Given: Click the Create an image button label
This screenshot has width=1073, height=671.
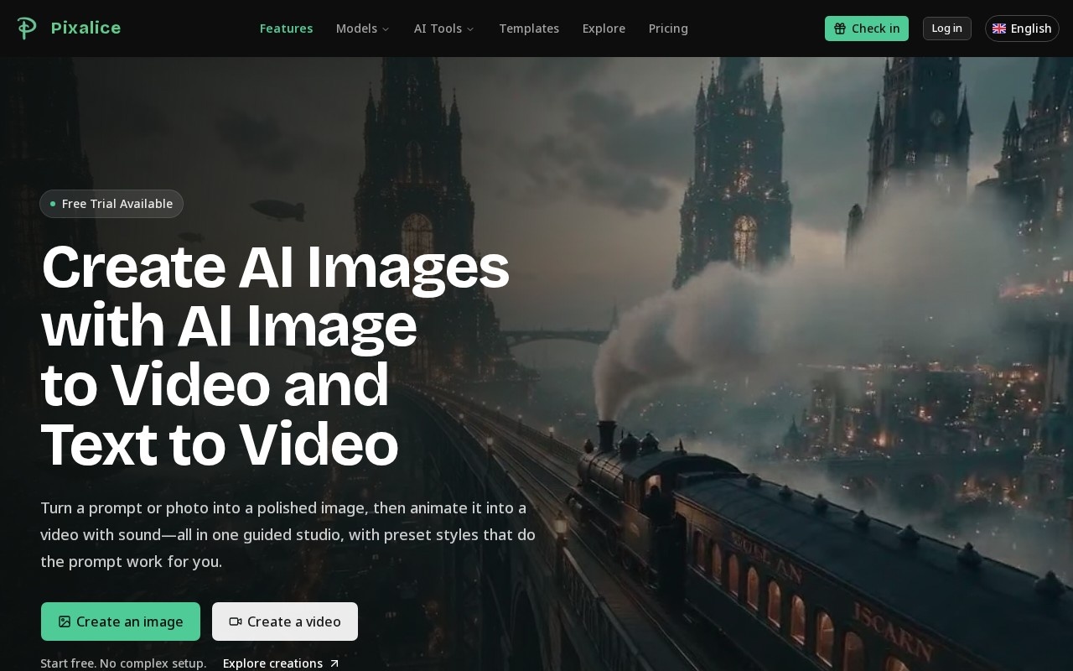Looking at the screenshot, I should [130, 622].
